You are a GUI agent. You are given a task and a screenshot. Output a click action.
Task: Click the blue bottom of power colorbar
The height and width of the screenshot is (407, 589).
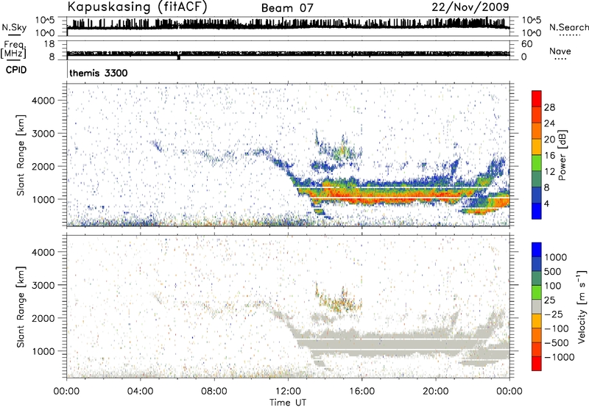tap(537, 211)
